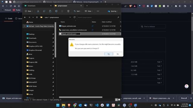Expand Michael - Austin Peay State University node
The height and width of the screenshot is (108, 193).
coord(24,26)
